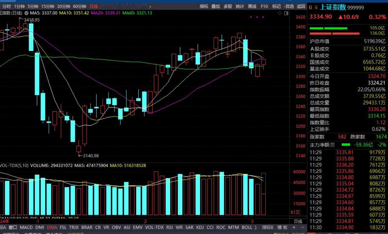Select the TRIX indicator tab
The height and width of the screenshot is (234, 388).
tap(74, 227)
